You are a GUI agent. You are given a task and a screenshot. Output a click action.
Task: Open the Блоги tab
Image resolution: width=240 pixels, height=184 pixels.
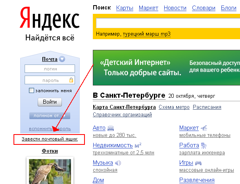coord(228,8)
